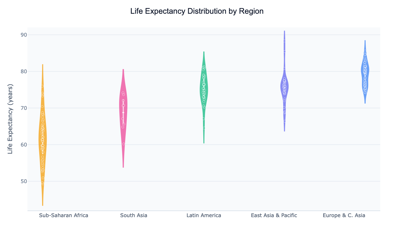
Task: Click the 90 tick label on y-axis
Action: (x=24, y=35)
